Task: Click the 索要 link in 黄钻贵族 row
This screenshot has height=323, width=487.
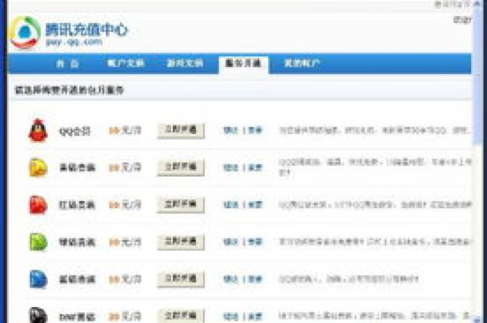Action: click(255, 168)
